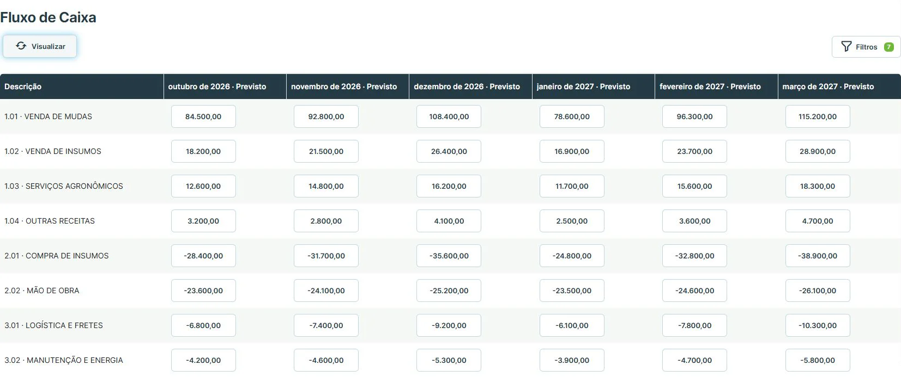
Task: Edit the 115.200,00 value field
Action: coord(818,116)
